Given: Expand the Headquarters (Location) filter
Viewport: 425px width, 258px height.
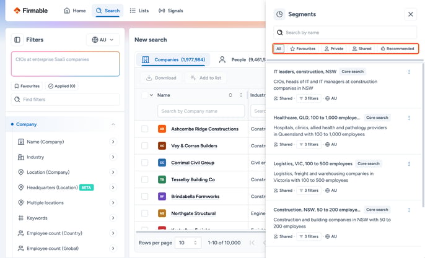Looking at the screenshot, I should [x=113, y=187].
